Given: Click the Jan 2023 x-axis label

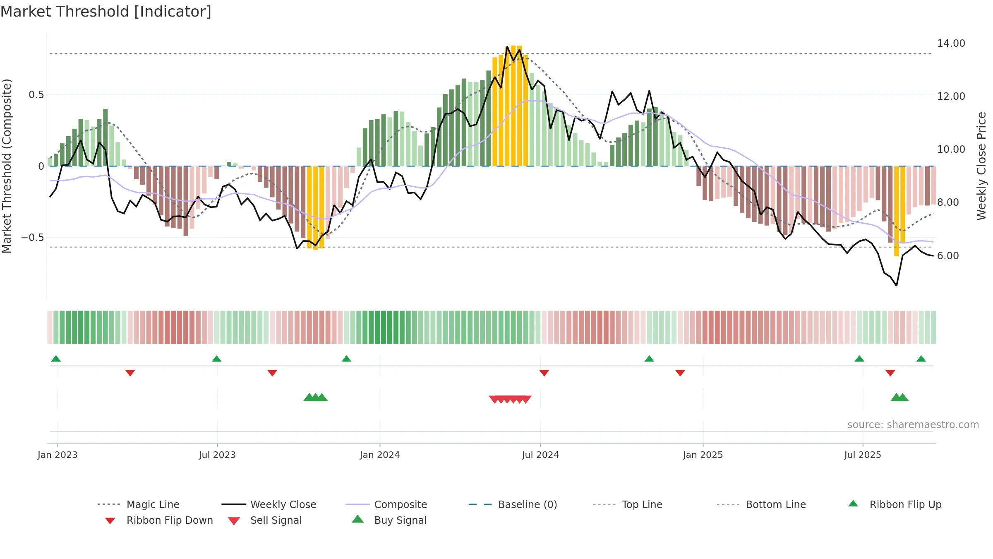Looking at the screenshot, I should (58, 455).
